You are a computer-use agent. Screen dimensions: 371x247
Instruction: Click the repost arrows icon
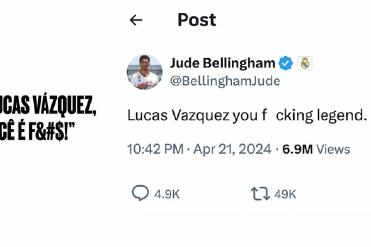260,194
